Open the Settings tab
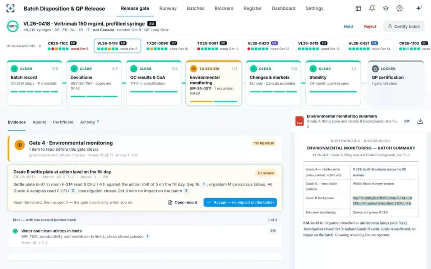 pos(315,8)
